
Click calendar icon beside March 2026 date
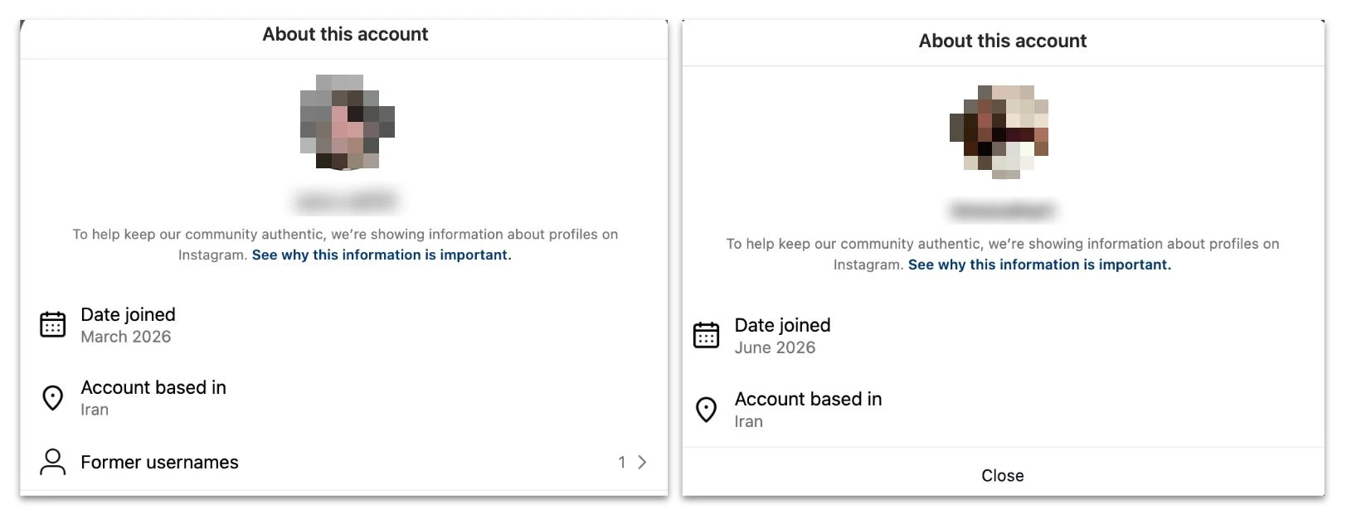pyautogui.click(x=52, y=324)
